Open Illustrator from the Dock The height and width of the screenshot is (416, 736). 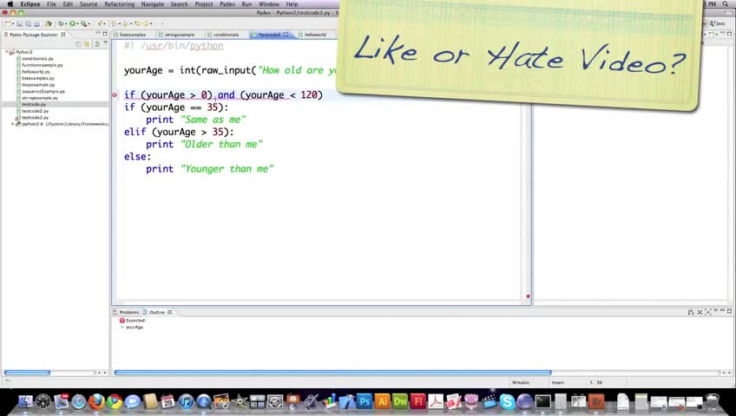[x=382, y=401]
